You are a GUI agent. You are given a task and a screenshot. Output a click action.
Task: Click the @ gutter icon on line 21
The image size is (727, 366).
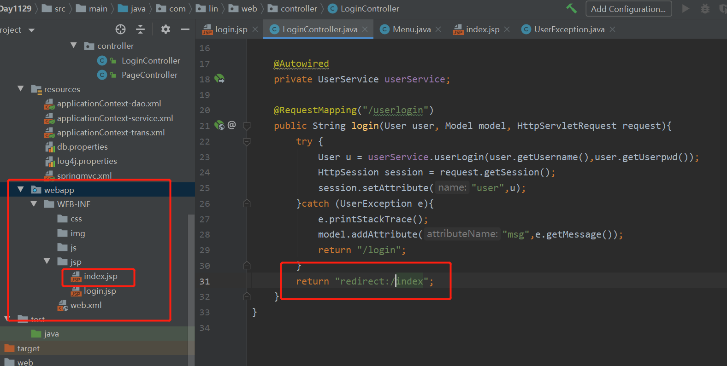[232, 125]
